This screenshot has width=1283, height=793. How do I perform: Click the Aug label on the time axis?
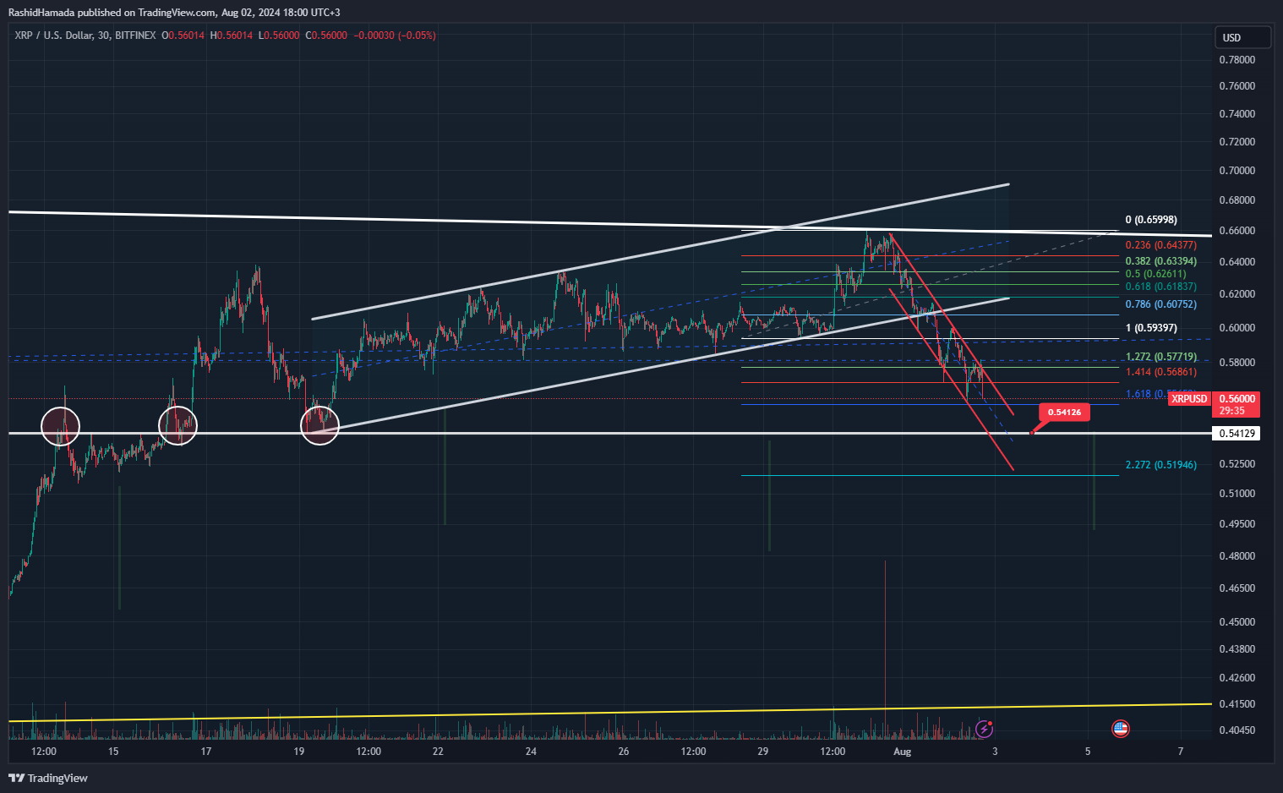(x=902, y=752)
